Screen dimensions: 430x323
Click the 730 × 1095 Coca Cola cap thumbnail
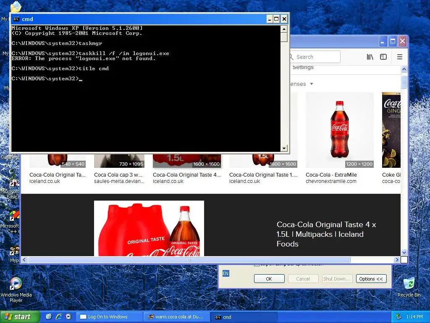tap(119, 161)
